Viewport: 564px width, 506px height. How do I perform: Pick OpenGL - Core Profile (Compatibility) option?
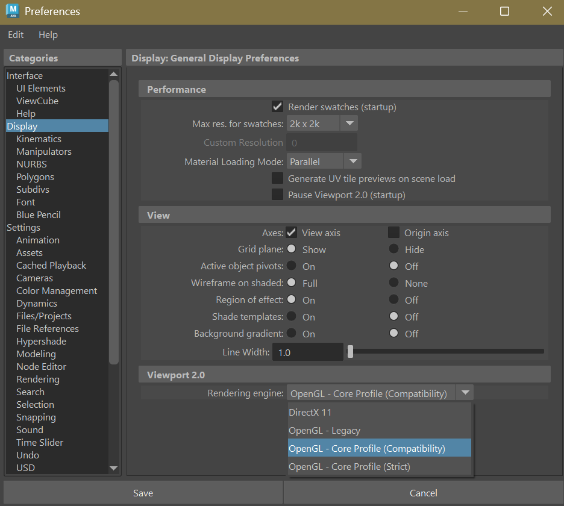tap(380, 448)
